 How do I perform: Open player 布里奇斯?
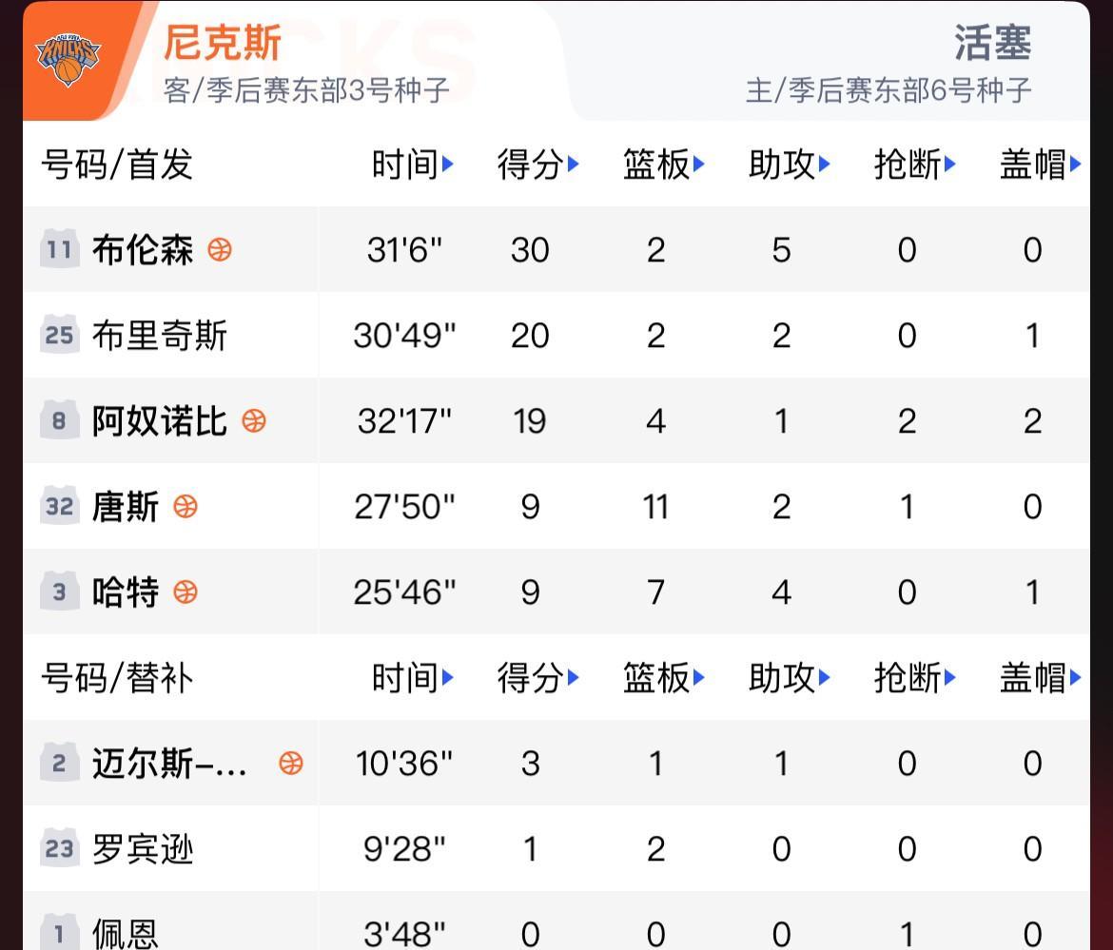(x=160, y=335)
